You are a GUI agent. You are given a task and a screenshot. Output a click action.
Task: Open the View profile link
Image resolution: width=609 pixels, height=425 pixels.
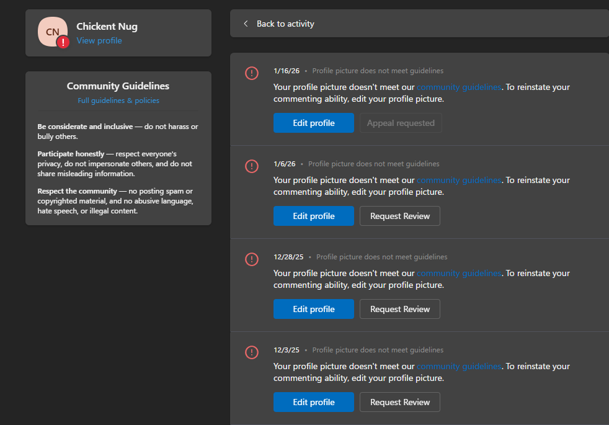click(x=99, y=40)
